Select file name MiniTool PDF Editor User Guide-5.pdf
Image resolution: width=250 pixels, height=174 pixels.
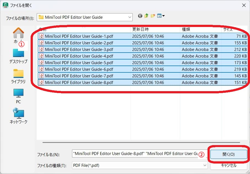point(79,63)
